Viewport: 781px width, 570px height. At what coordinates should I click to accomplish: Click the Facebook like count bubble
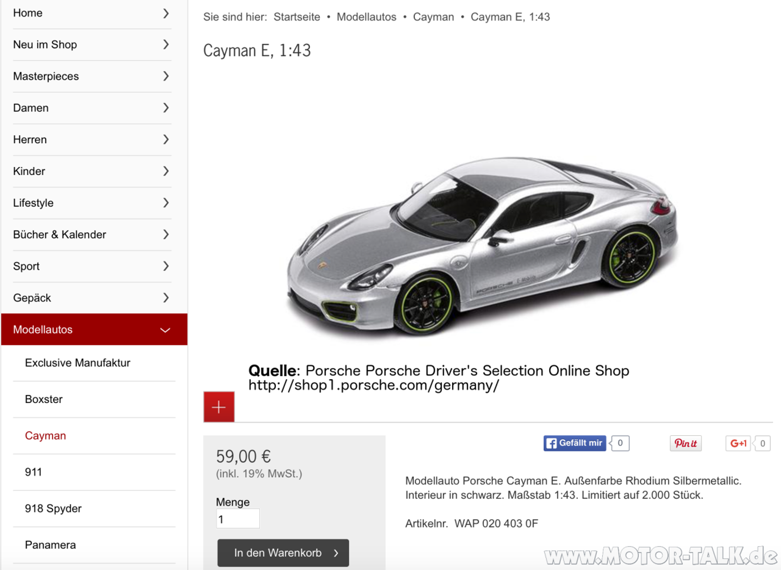pyautogui.click(x=620, y=443)
